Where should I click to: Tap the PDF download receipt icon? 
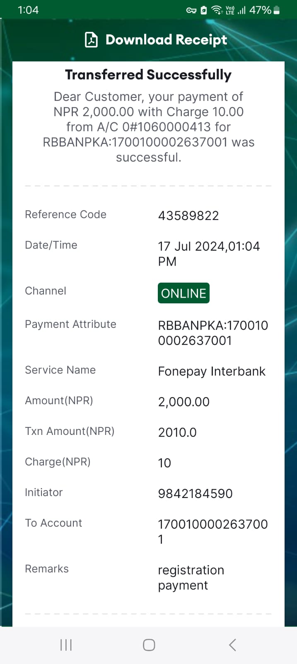click(91, 40)
